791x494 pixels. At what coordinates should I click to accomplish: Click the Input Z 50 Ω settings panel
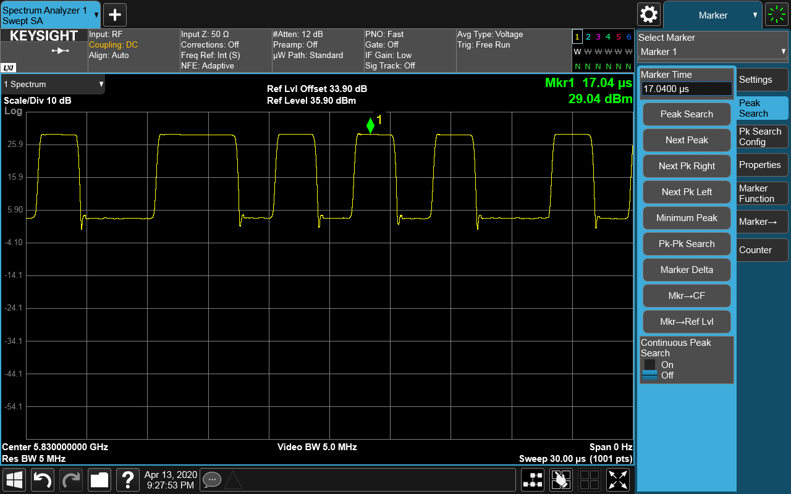tap(225, 50)
